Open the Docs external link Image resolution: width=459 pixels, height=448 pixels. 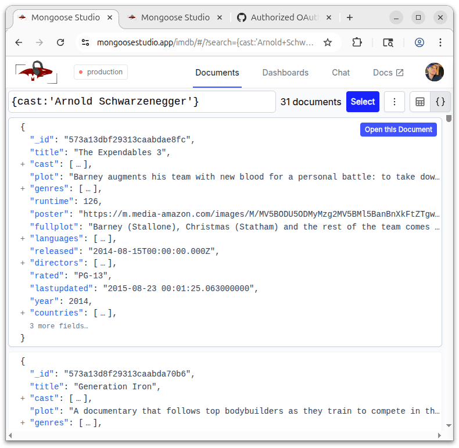pos(388,73)
